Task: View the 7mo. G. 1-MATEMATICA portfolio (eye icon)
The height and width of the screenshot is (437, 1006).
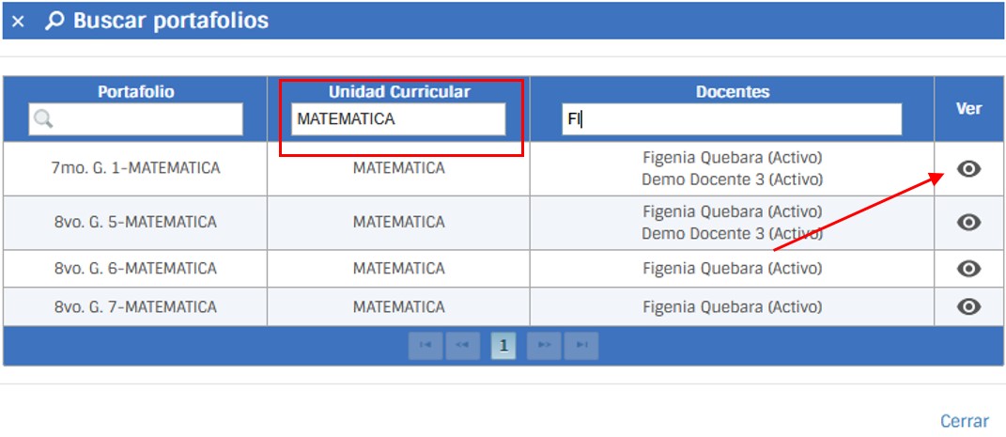Action: pos(968,169)
